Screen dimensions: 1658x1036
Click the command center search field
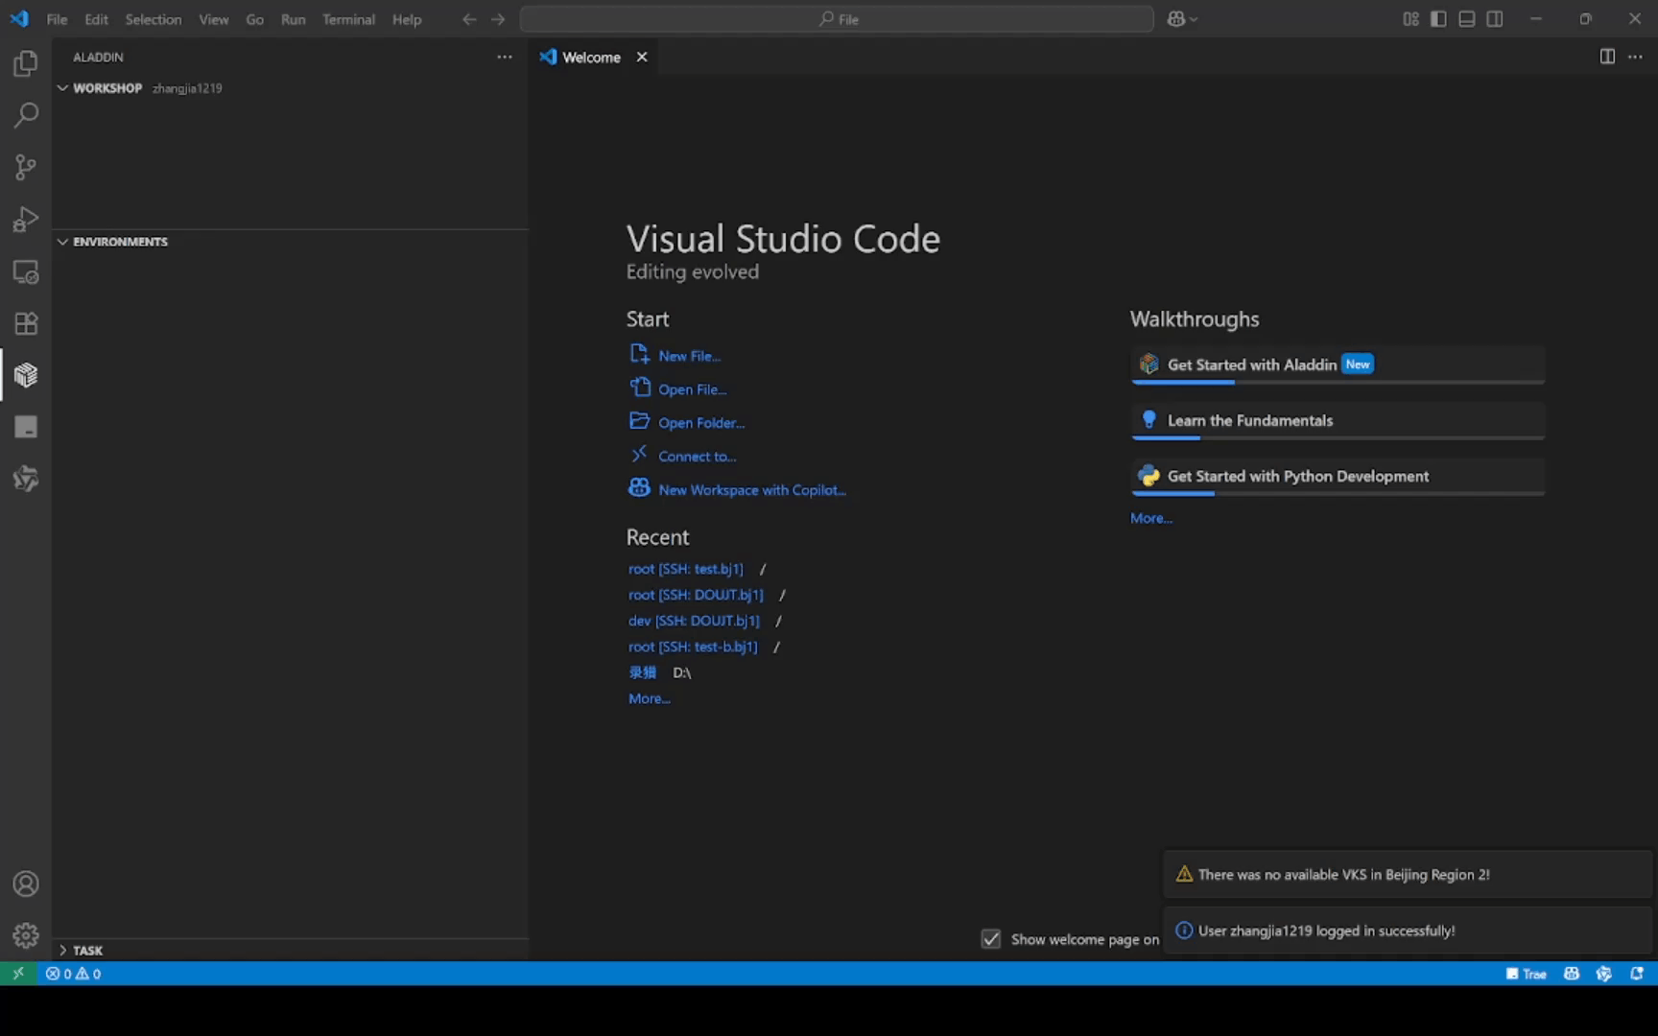837,19
